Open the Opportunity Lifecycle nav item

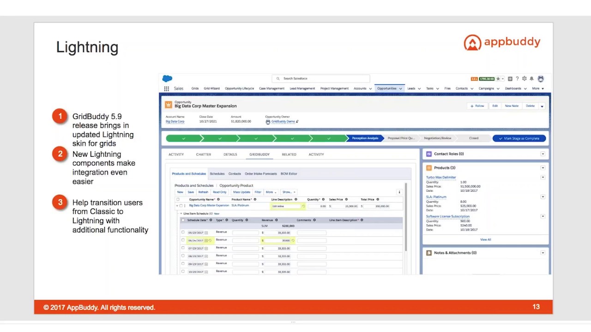point(239,89)
